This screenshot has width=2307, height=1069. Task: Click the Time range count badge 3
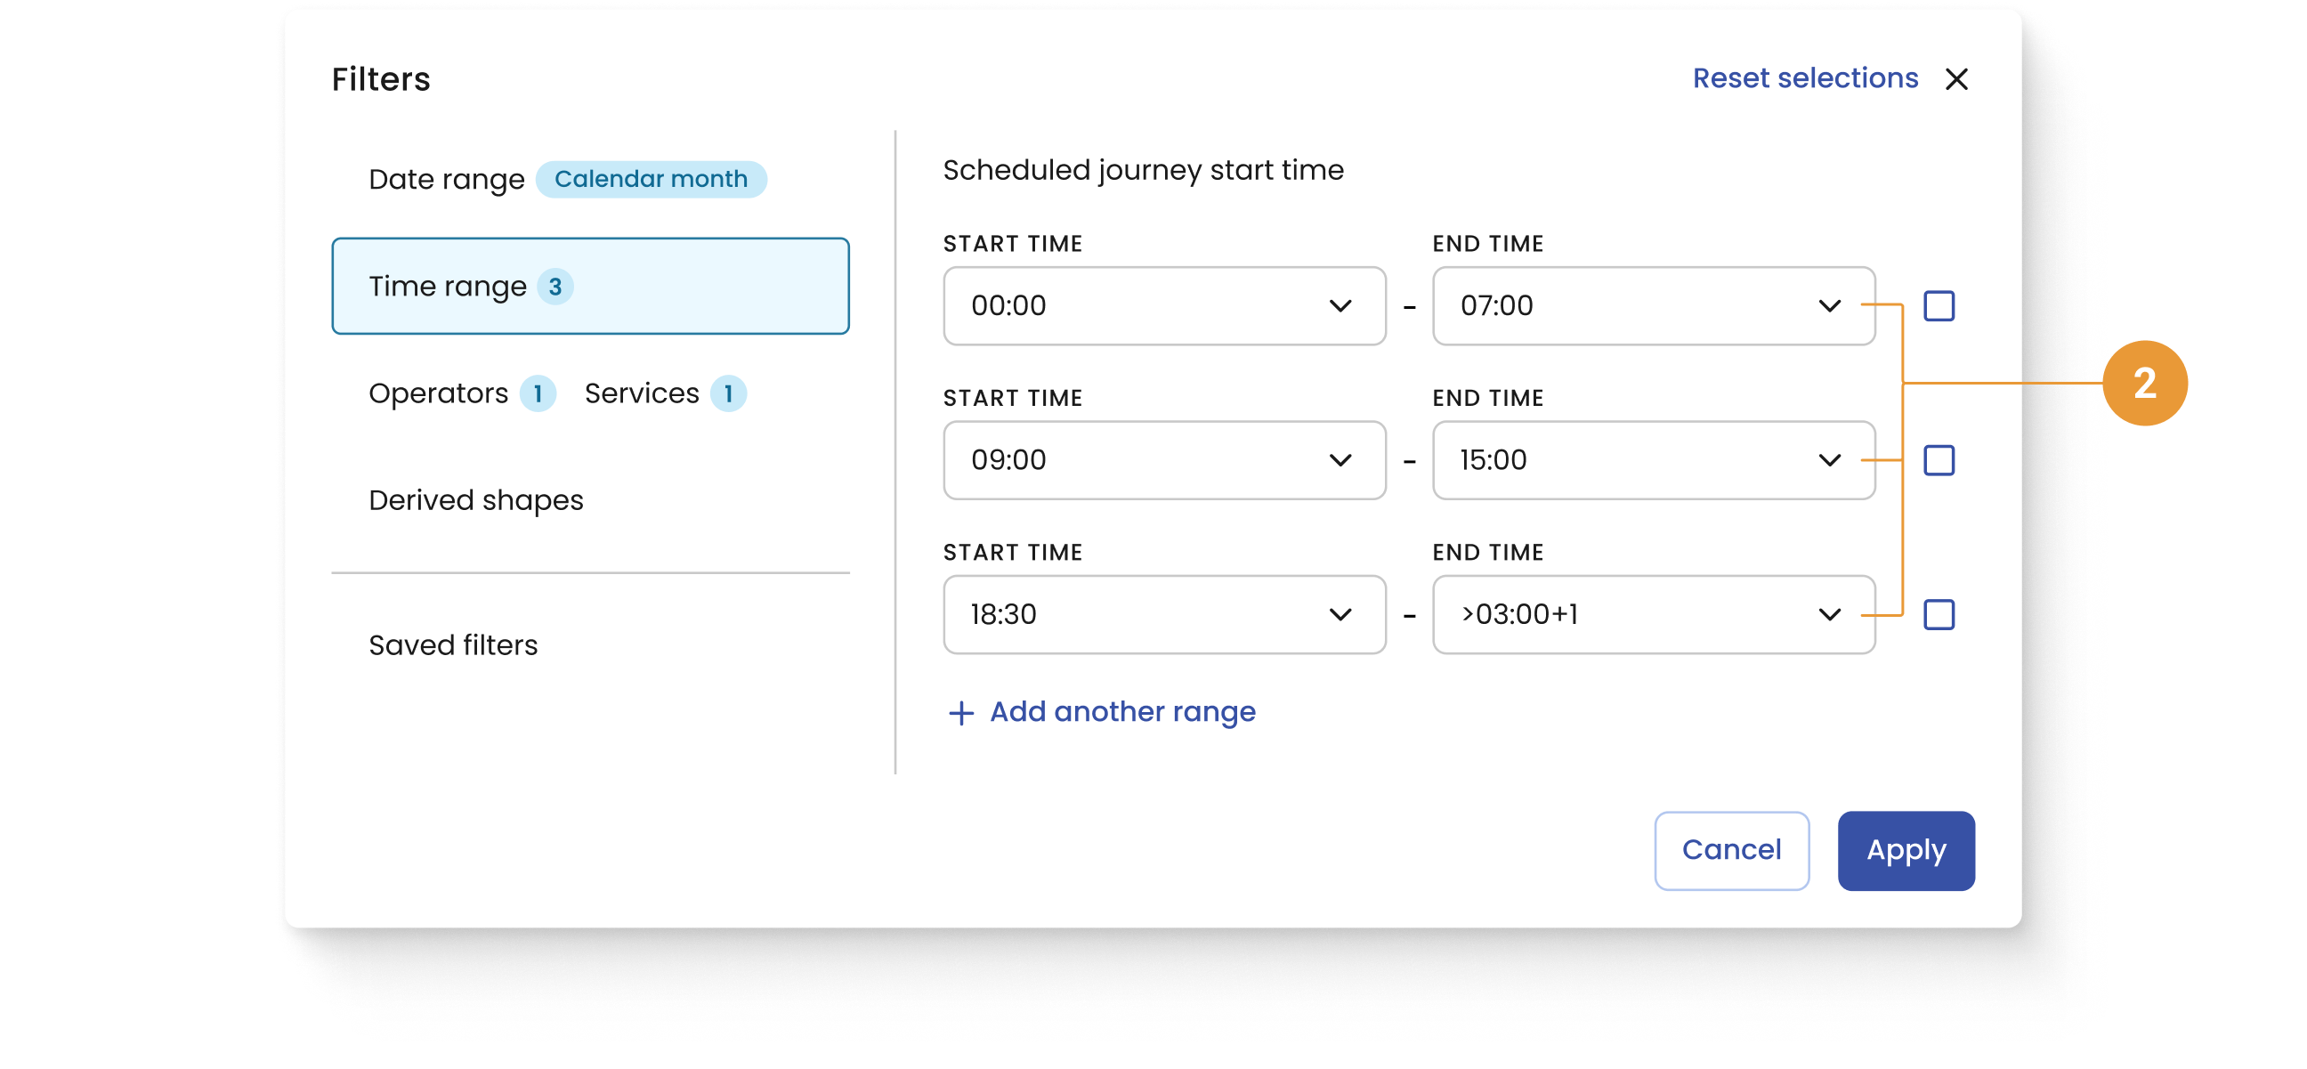click(x=555, y=287)
